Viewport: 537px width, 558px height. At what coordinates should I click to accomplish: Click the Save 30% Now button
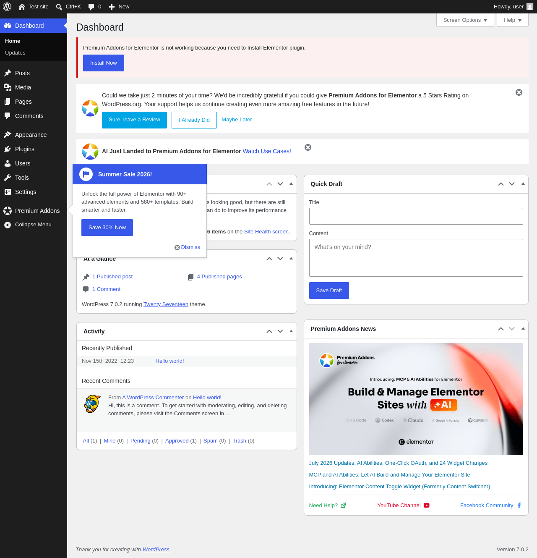tap(107, 228)
